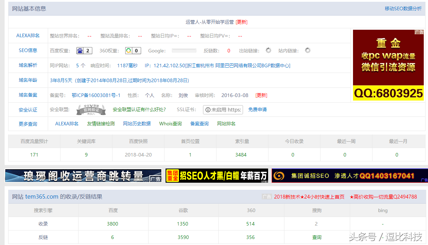Image resolution: width=428 pixels, height=245 pixels.
Task: Open ALEXA排名 in more queries row
Action: tap(67, 124)
